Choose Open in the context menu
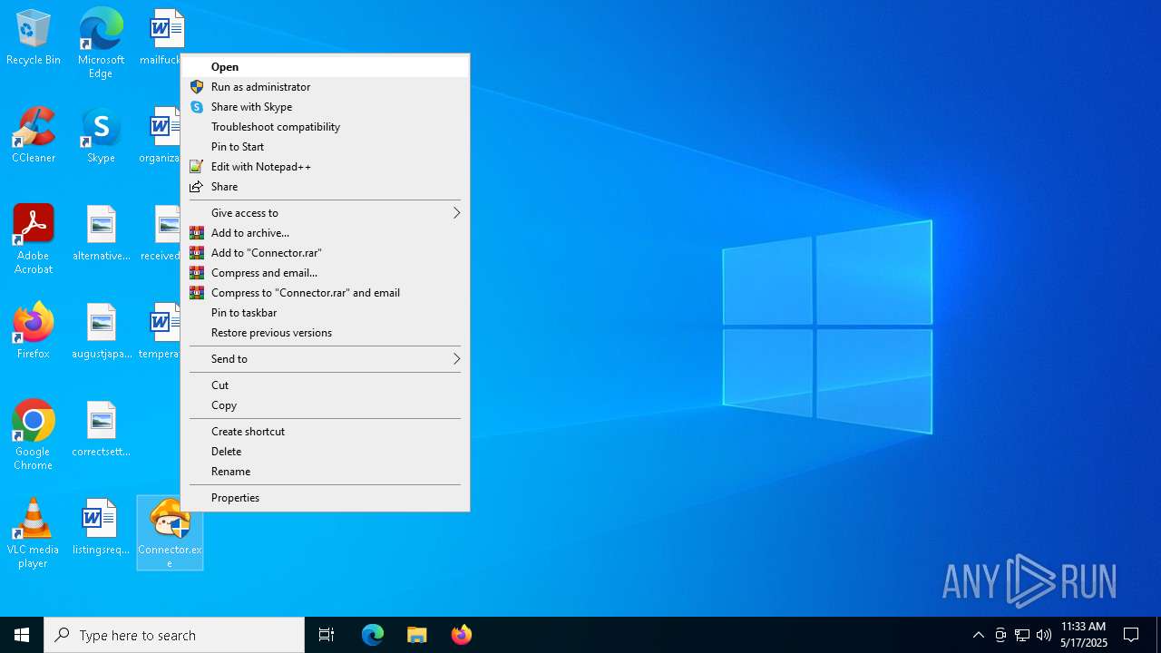 (326, 67)
